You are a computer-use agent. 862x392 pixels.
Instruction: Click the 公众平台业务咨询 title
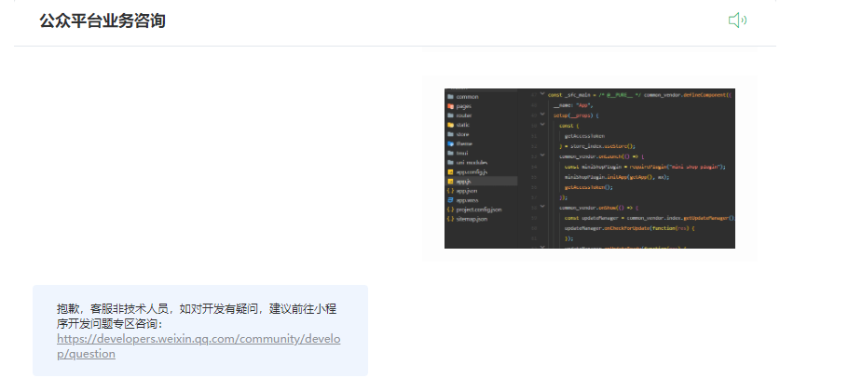click(x=103, y=20)
